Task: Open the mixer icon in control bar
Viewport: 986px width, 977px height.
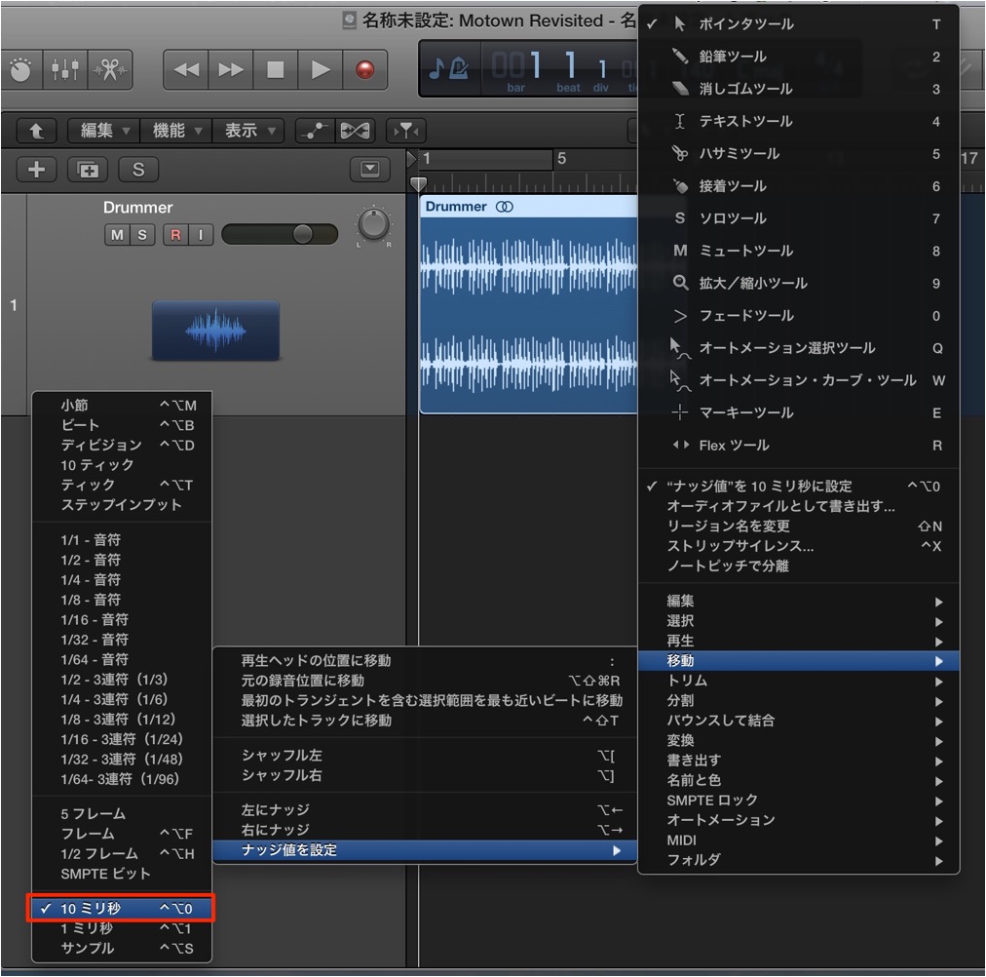Action: (65, 69)
